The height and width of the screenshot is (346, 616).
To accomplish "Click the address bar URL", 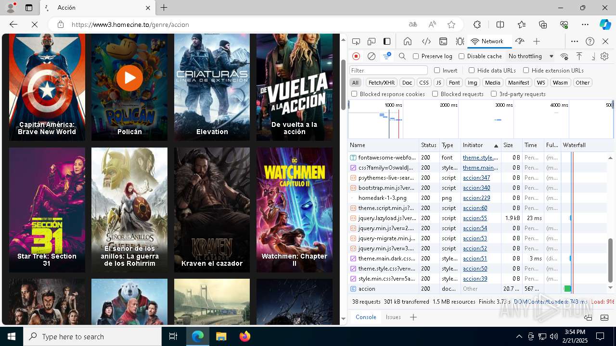I will [130, 25].
